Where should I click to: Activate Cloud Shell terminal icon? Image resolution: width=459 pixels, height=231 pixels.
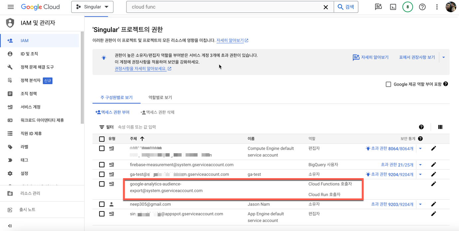coord(393,7)
